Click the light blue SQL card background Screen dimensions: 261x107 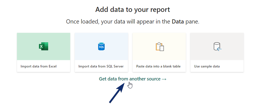tap(101, 46)
